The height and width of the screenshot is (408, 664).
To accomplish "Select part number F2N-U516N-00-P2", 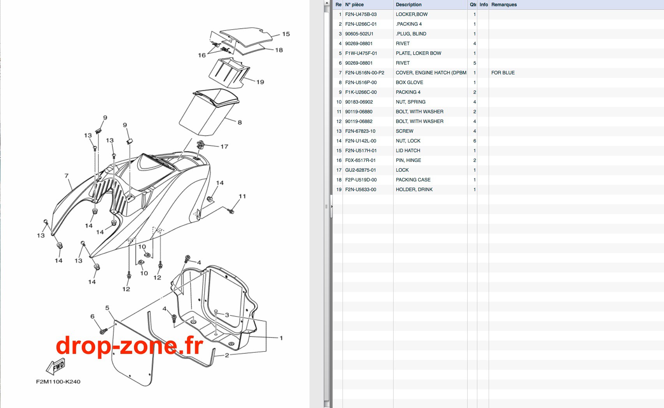I will 365,73.
